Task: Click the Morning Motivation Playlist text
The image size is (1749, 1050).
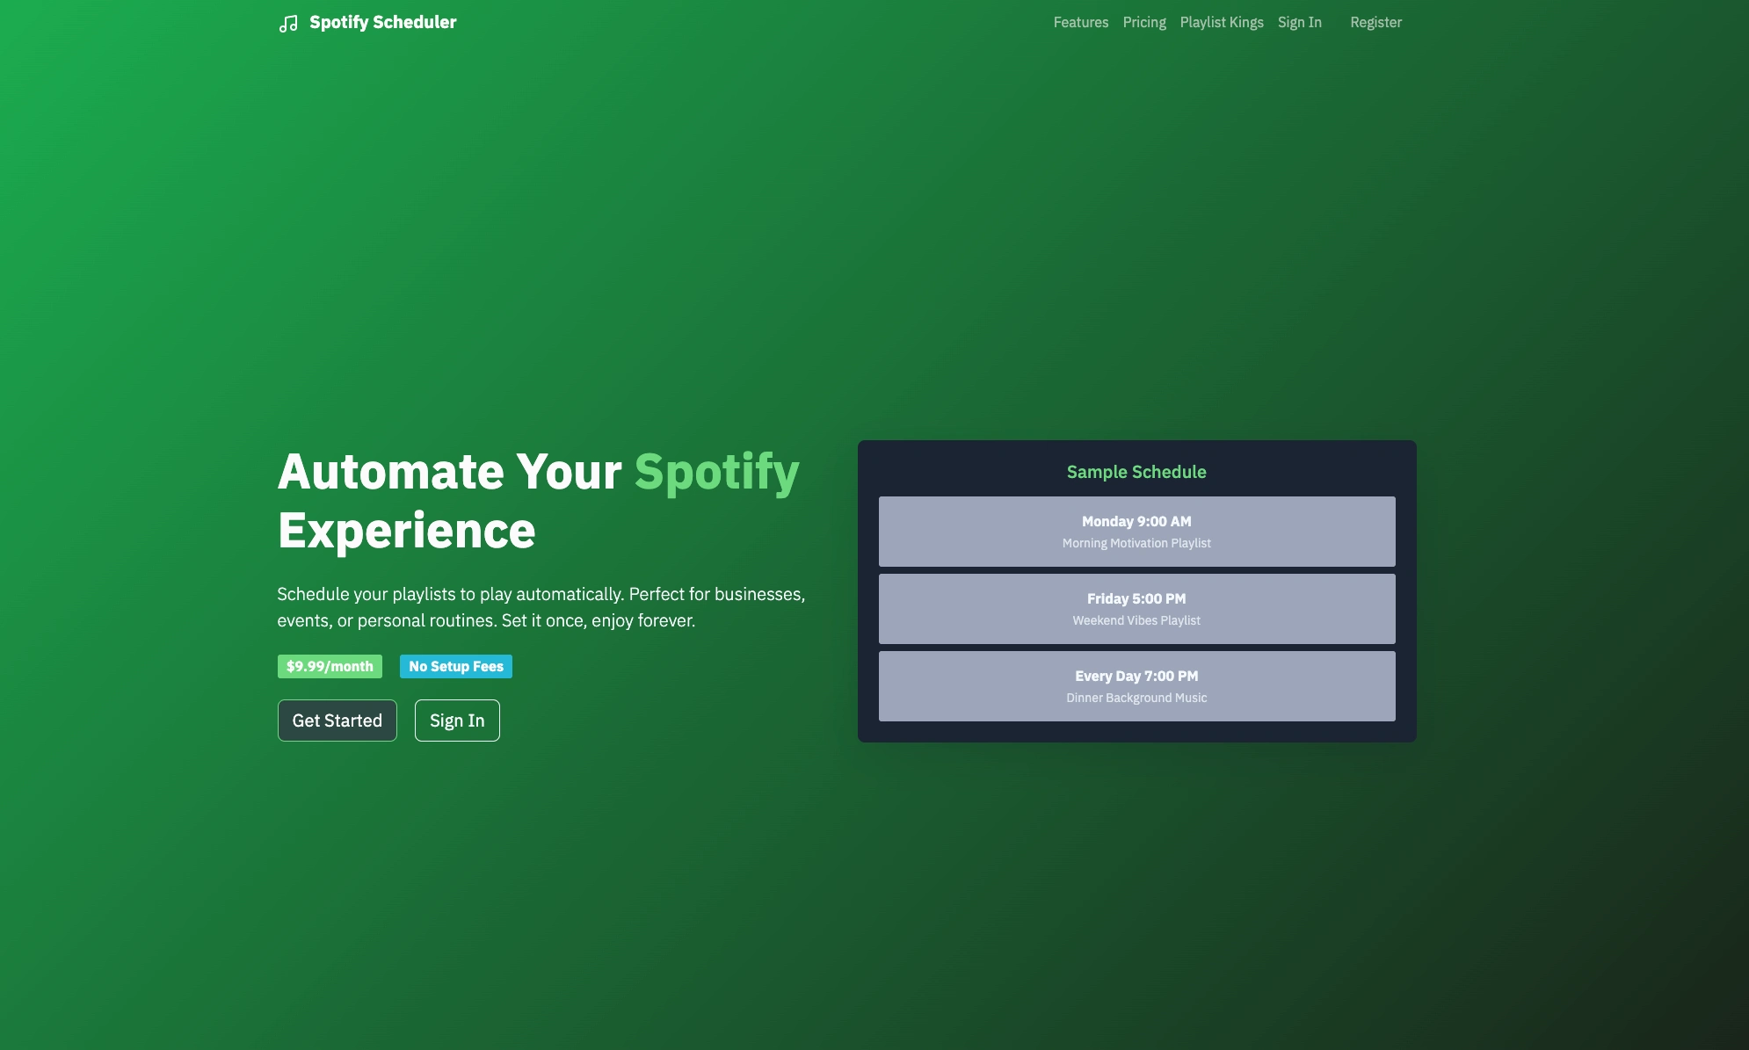Action: [1136, 543]
